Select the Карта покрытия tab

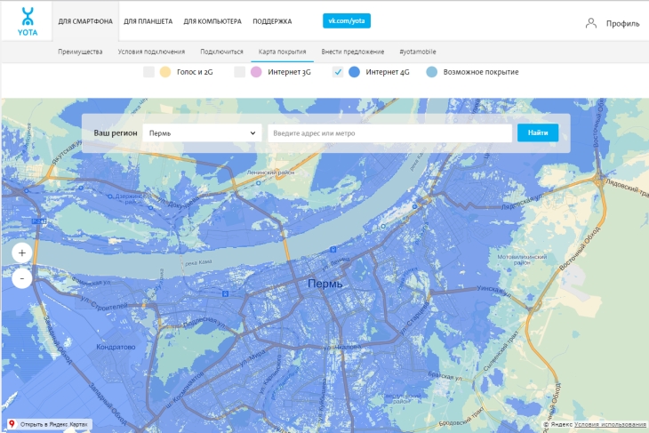(283, 52)
